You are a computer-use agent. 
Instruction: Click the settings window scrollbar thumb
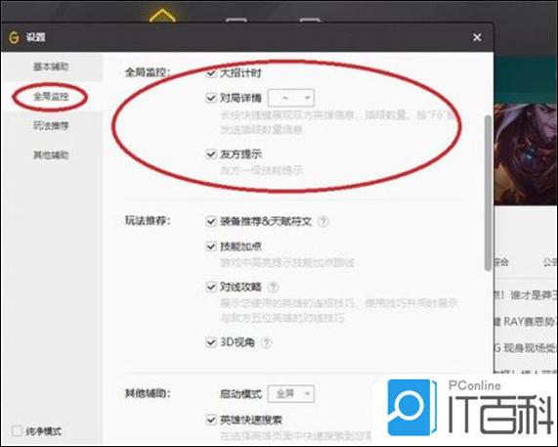488,193
